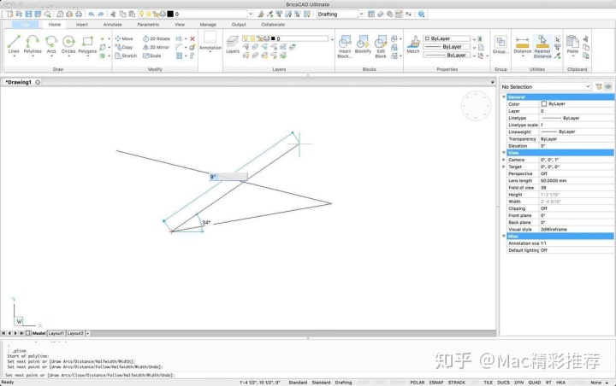
Task: Expand the Camera property row
Action: [x=504, y=160]
